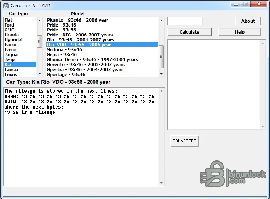Choose Spectra - 93c46 - 2004-2007 years model
Image resolution: width=270 pixels, height=199 pixels.
(x=102, y=70)
